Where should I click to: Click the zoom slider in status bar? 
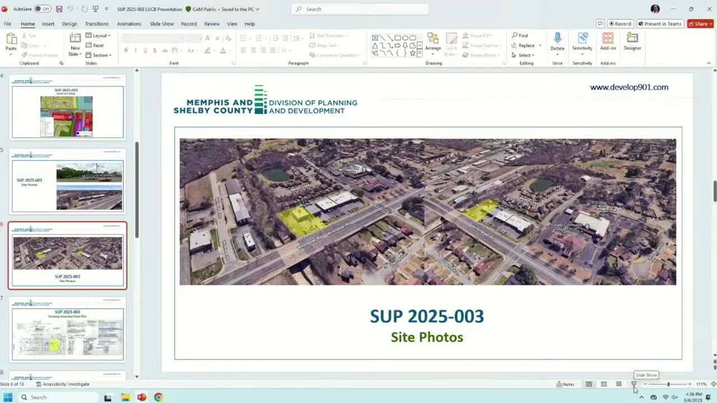click(668, 384)
